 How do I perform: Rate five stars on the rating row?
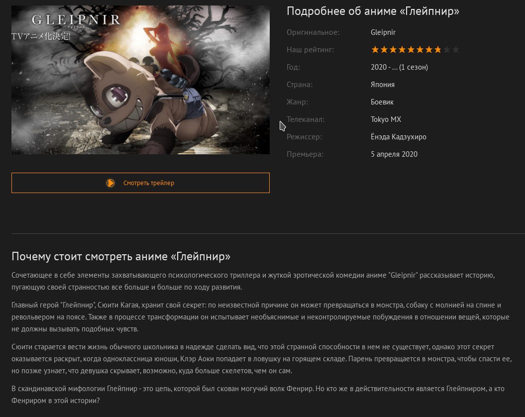[x=411, y=50]
